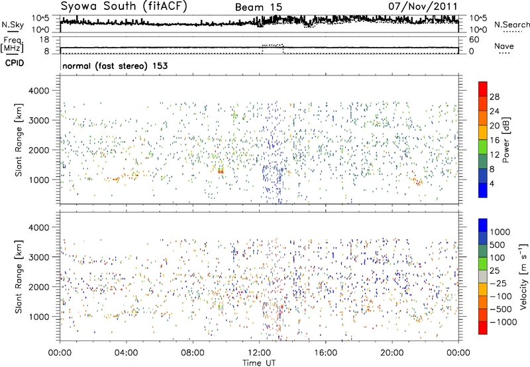Click the '12:00' time axis tick label
Image resolution: width=530 pixels, height=367 pixels.
pos(259,352)
